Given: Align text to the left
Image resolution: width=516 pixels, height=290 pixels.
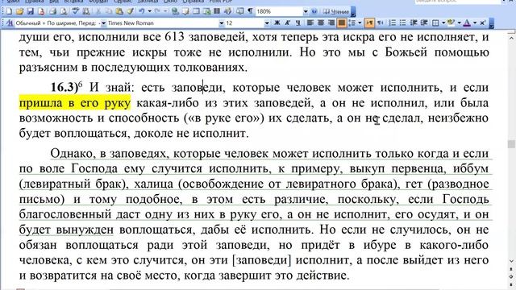Looking at the screenshot, I should pyautogui.click(x=310, y=23).
